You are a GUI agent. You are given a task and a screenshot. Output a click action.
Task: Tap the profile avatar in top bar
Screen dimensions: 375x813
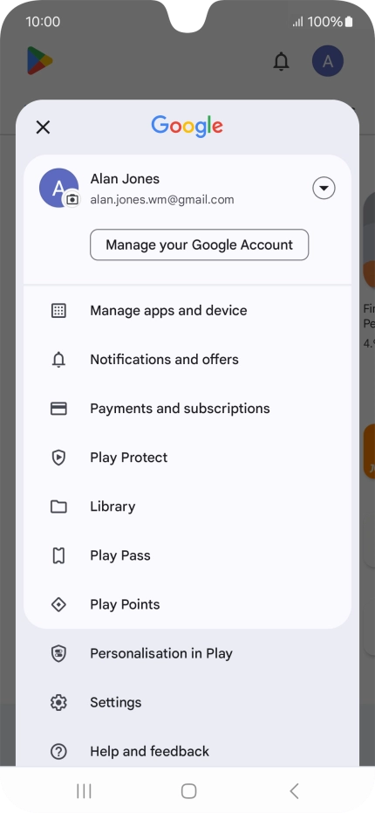[x=327, y=61]
